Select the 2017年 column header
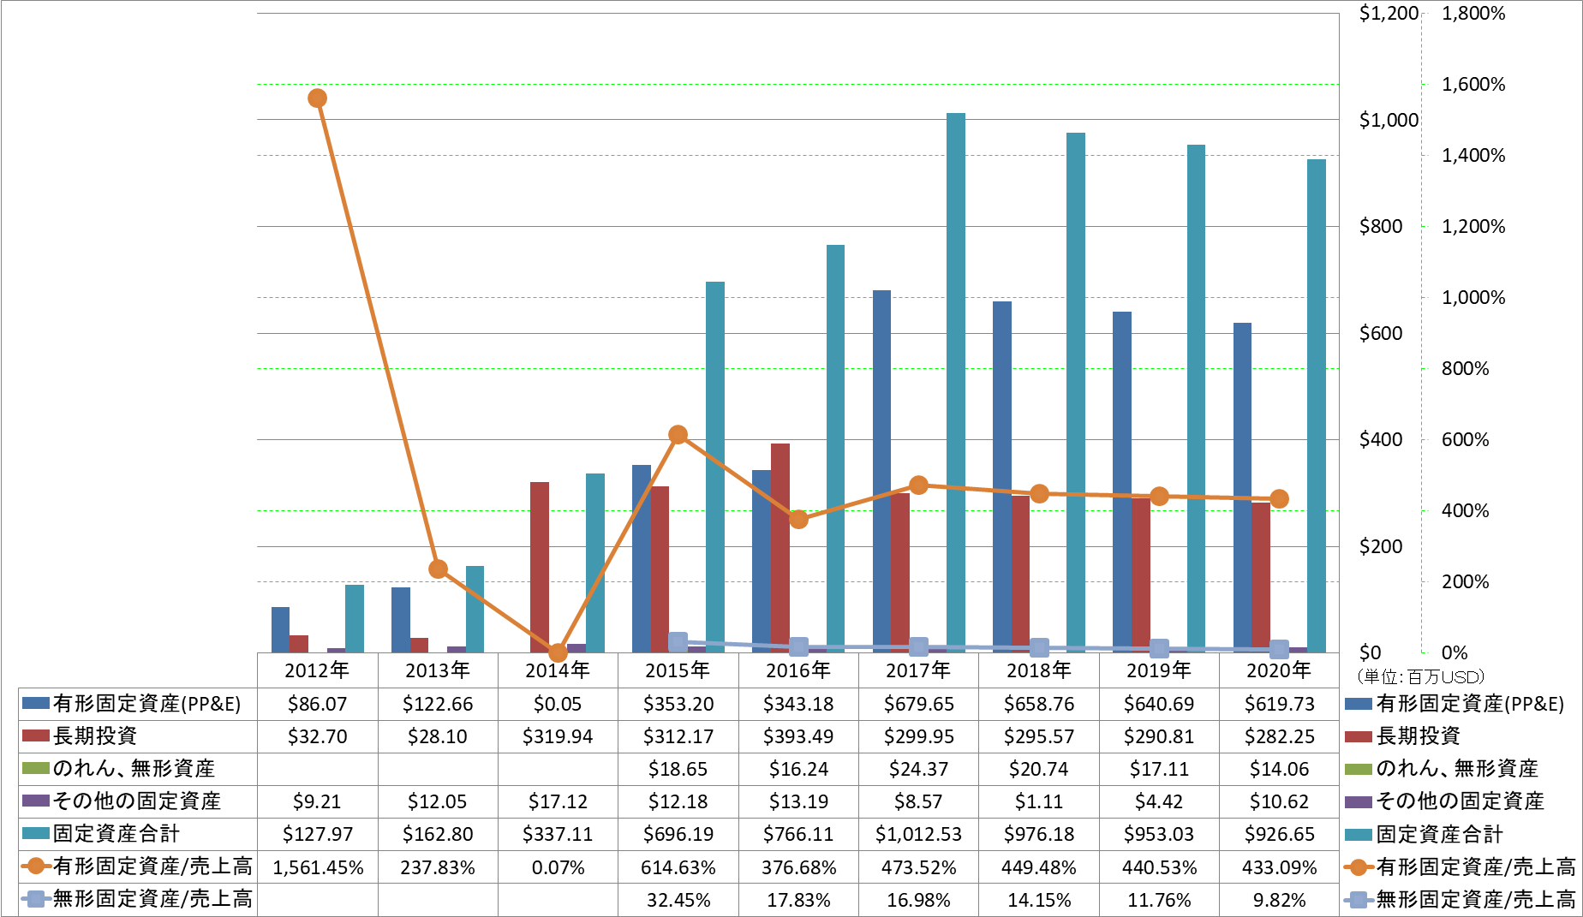The width and height of the screenshot is (1583, 917). (x=918, y=670)
